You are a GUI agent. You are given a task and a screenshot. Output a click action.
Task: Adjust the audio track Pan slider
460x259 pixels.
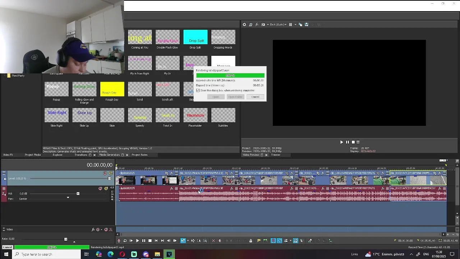(68, 198)
